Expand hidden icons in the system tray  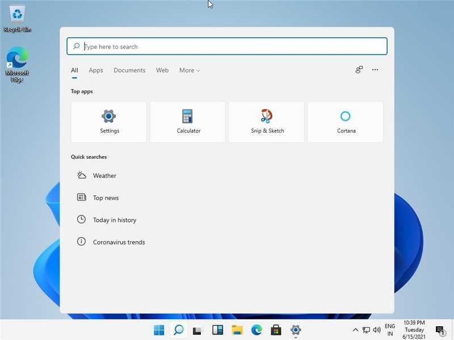point(355,329)
